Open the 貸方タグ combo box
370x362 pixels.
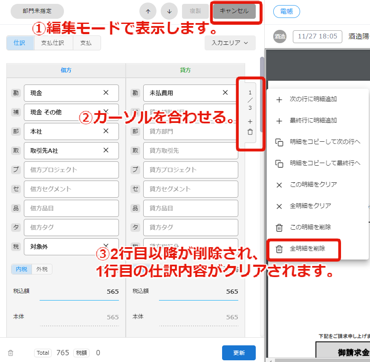click(x=191, y=227)
